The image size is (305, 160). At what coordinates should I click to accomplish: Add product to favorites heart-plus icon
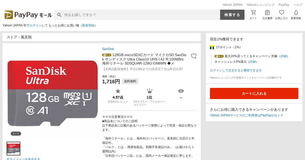click(x=194, y=56)
